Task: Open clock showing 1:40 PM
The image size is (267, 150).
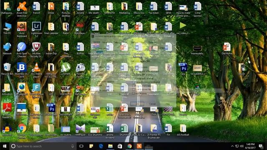Action: [250, 146]
